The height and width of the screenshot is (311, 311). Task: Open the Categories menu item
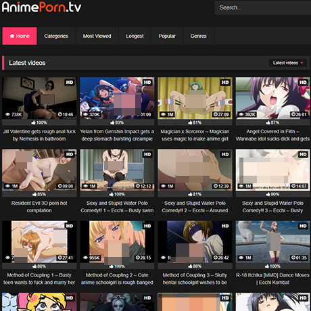[x=56, y=36]
